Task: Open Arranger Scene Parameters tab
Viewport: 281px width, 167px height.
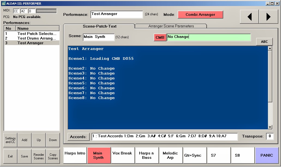Action: coord(171,26)
